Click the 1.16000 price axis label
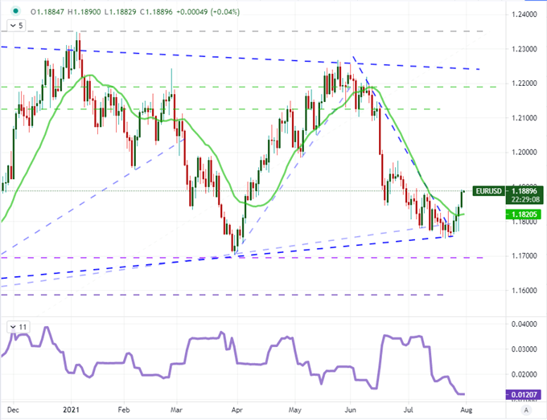Screen dimensions: 547x420 [x=524, y=291]
